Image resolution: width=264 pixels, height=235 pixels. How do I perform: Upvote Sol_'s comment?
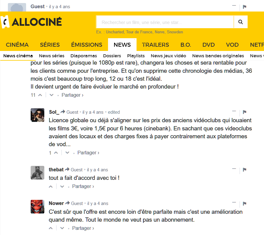(x=56, y=153)
